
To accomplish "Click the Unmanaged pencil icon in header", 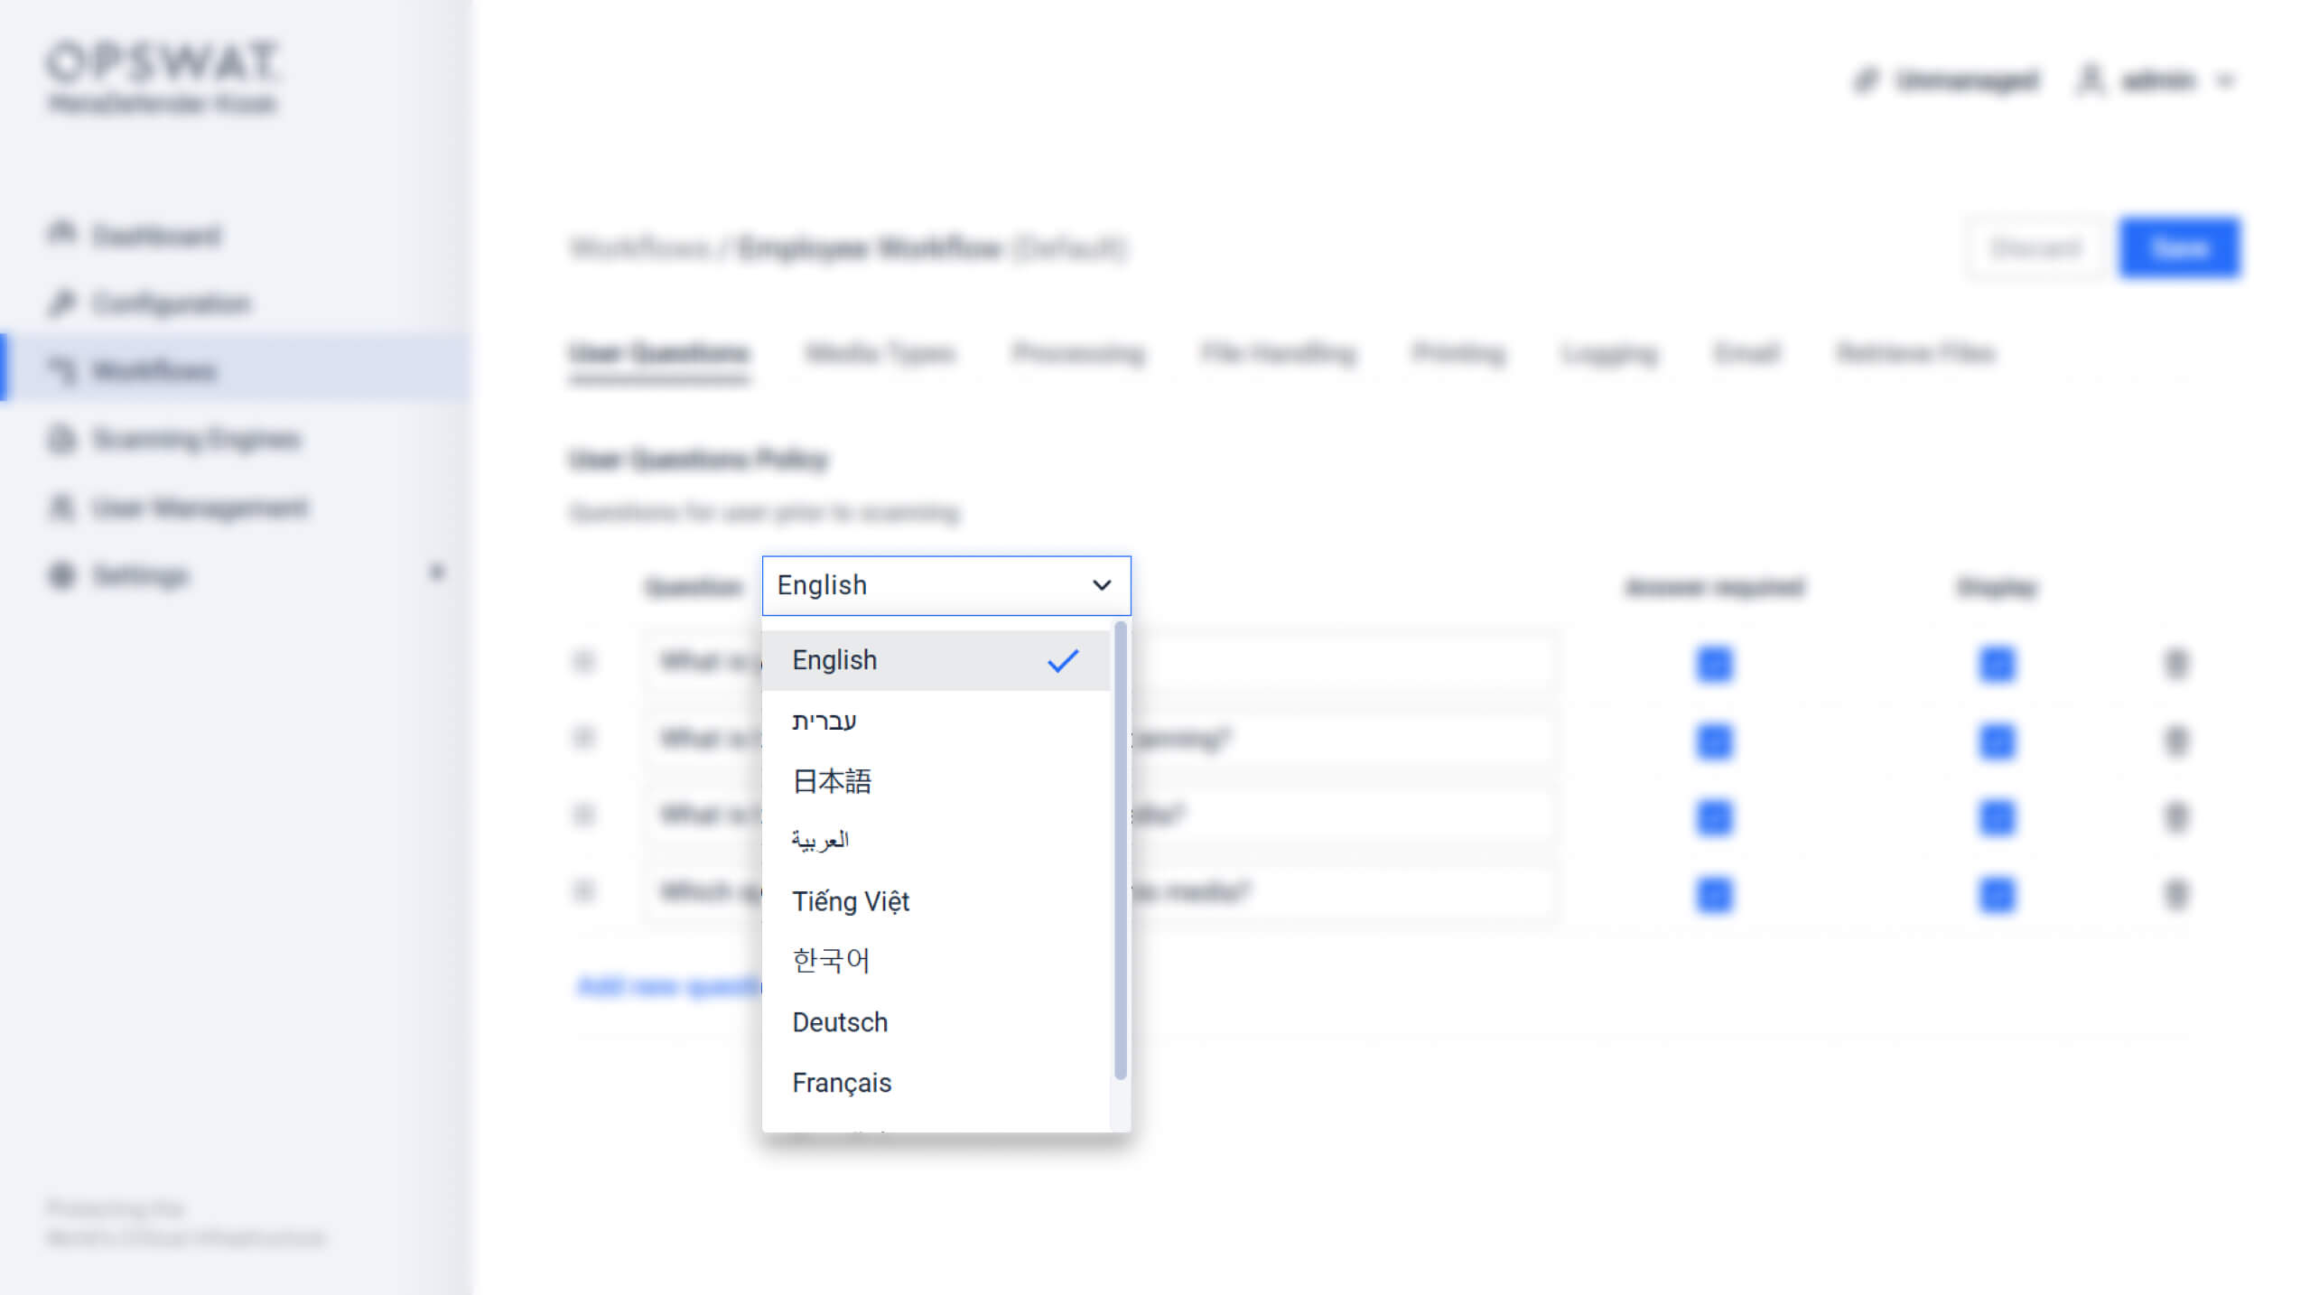I will point(1867,80).
